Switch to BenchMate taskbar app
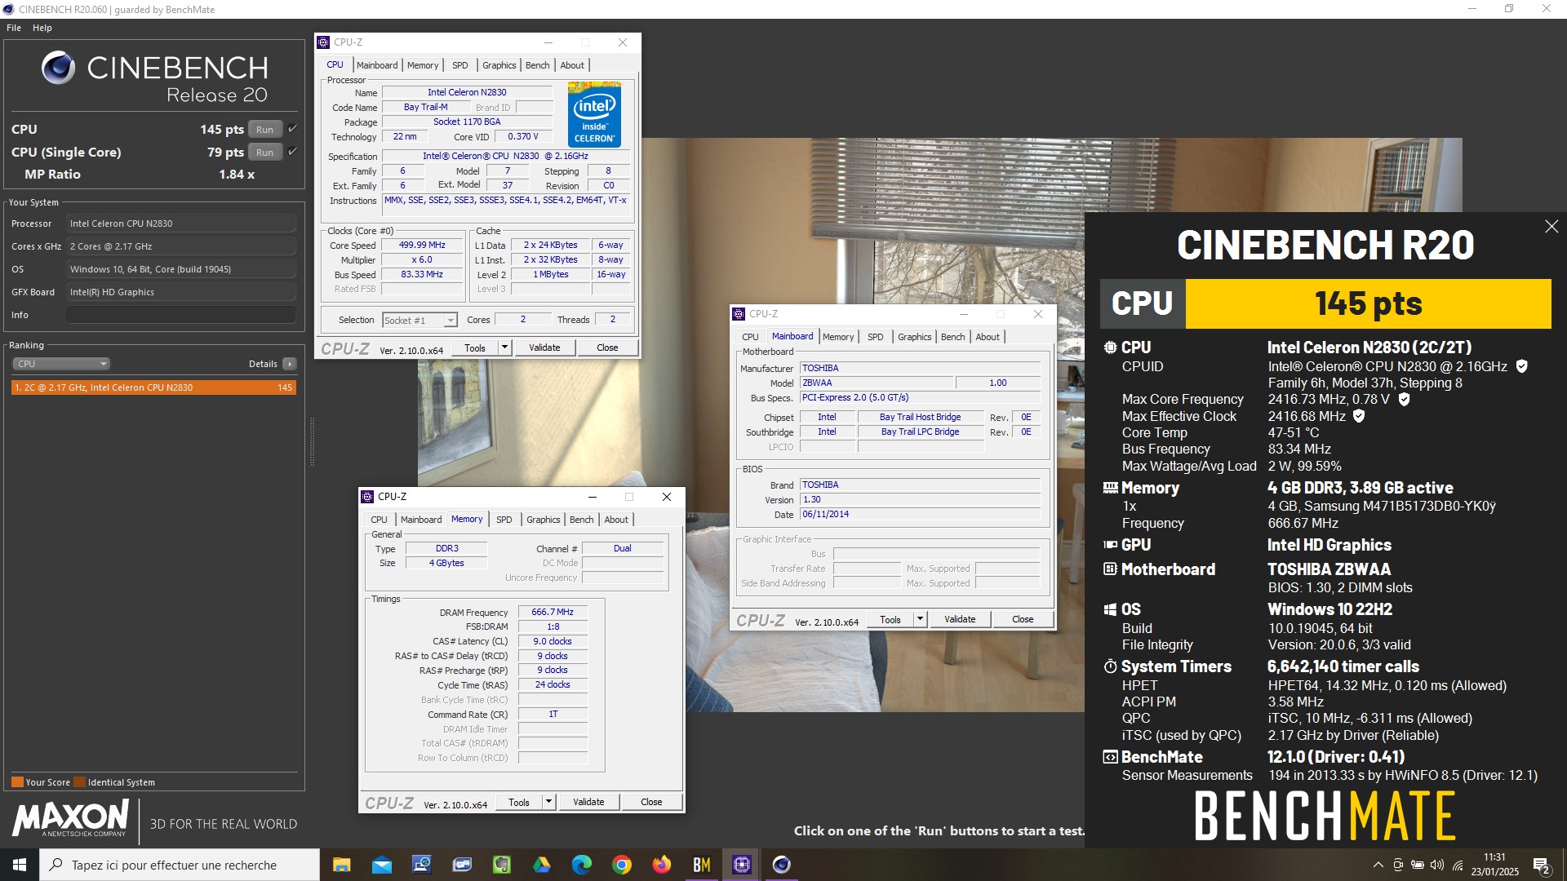1567x881 pixels. click(x=701, y=865)
